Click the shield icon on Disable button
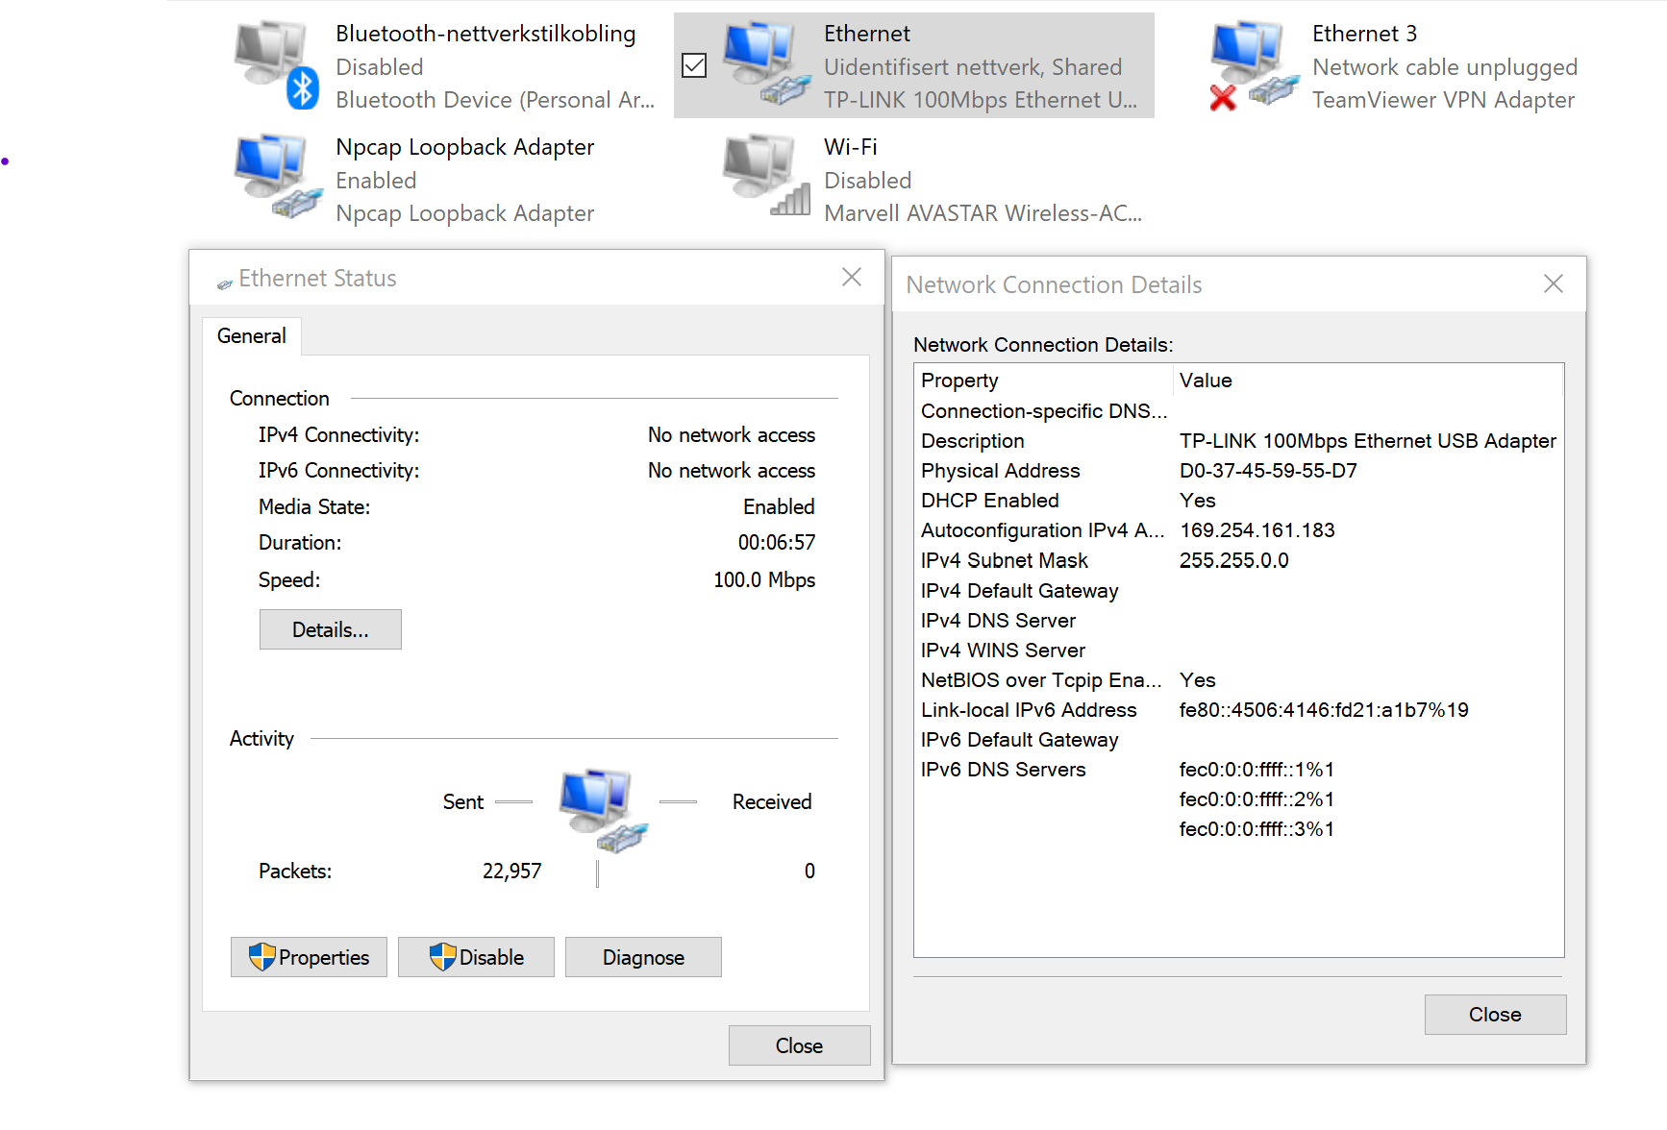This screenshot has width=1667, height=1130. [x=442, y=957]
